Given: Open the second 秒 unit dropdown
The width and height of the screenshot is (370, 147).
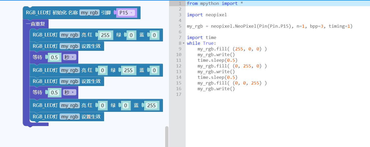Looking at the screenshot, I should (x=69, y=92).
